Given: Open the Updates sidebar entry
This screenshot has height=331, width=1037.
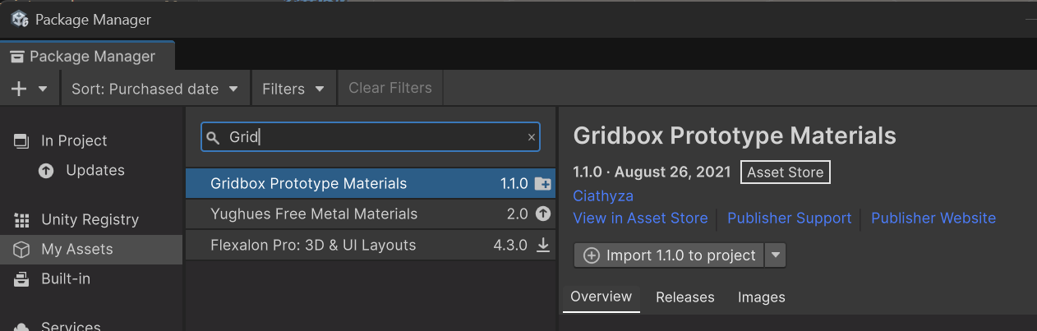Looking at the screenshot, I should pyautogui.click(x=94, y=171).
